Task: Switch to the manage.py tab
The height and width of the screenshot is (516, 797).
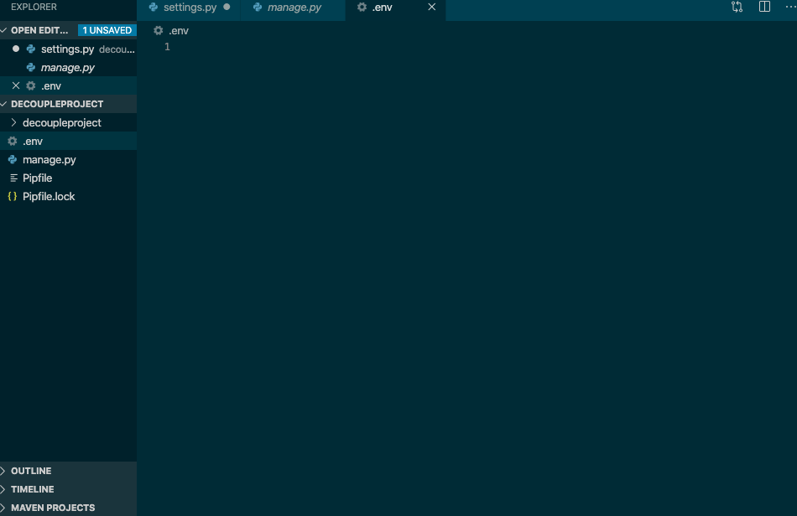Action: point(294,7)
